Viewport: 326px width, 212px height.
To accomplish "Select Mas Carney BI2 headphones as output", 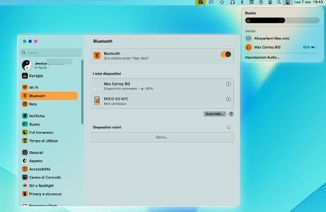I will 282,47.
